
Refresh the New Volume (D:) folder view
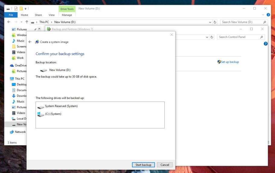(x=215, y=22)
